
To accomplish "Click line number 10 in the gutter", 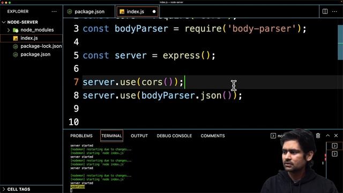I will 74,122.
